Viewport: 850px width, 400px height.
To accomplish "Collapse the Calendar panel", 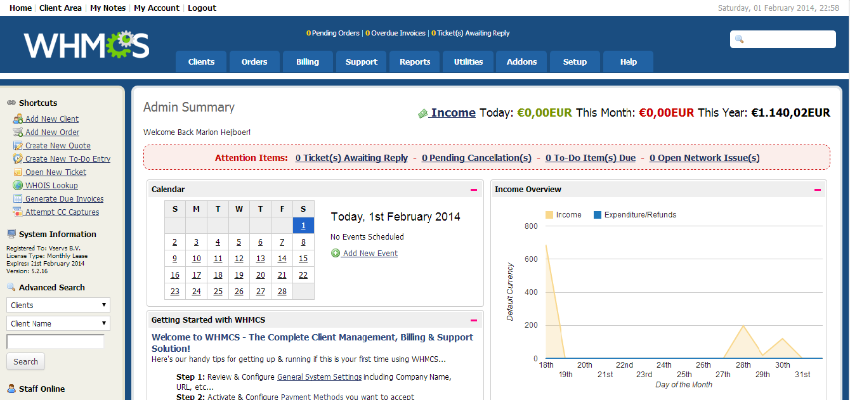I will pyautogui.click(x=473, y=190).
